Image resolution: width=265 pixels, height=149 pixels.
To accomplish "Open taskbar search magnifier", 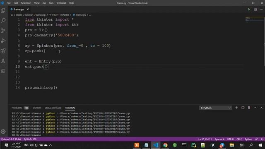I will (x=251, y=145).
